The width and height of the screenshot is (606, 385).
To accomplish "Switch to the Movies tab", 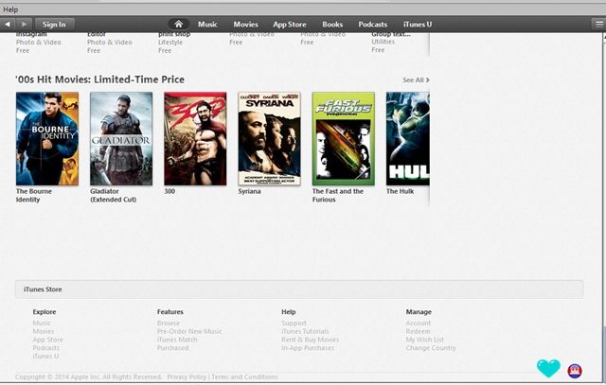I will coord(245,25).
